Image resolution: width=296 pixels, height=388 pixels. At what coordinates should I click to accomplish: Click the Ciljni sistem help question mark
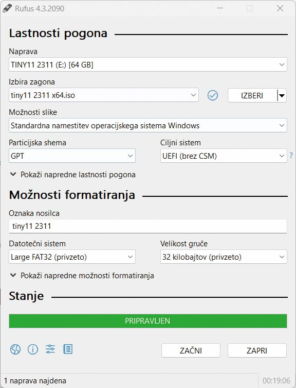coord(291,156)
